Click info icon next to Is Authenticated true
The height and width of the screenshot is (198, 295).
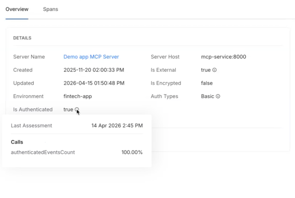77,109
